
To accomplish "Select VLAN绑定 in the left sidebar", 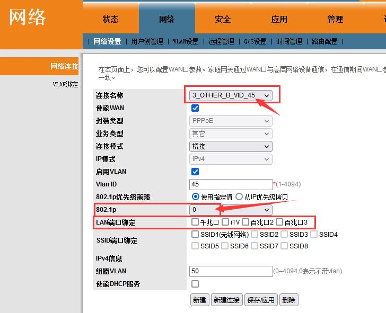I will [x=65, y=84].
